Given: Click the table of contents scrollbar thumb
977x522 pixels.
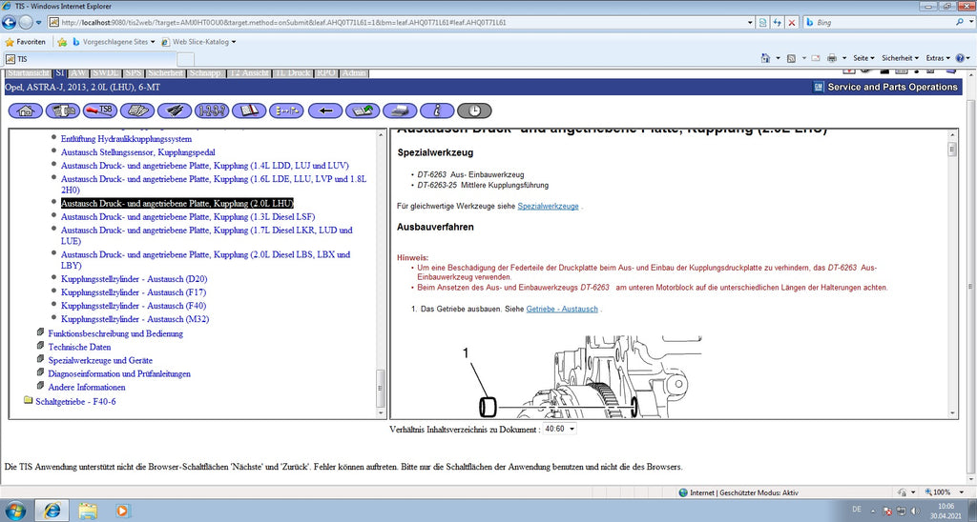Looking at the screenshot, I should [x=381, y=389].
